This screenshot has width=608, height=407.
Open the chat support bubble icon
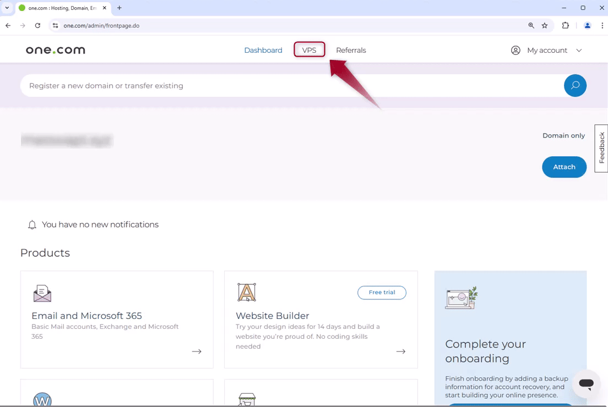click(x=586, y=383)
